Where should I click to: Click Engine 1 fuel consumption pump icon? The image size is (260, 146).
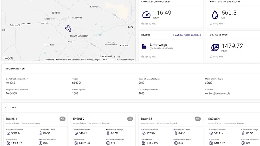click(x=8, y=143)
